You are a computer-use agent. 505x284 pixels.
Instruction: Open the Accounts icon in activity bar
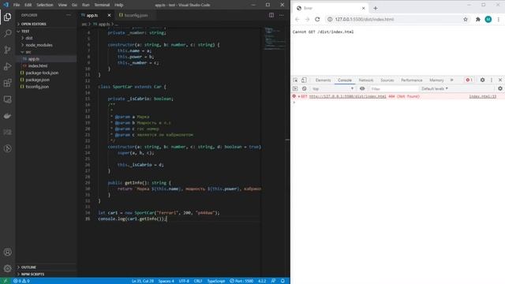point(7,252)
